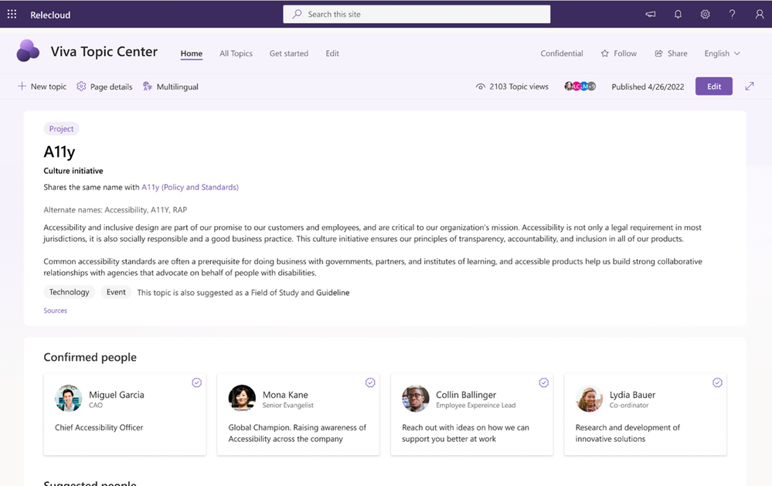Click the Culture initiative subtitle
Screen dimensions: 772x486
point(73,171)
